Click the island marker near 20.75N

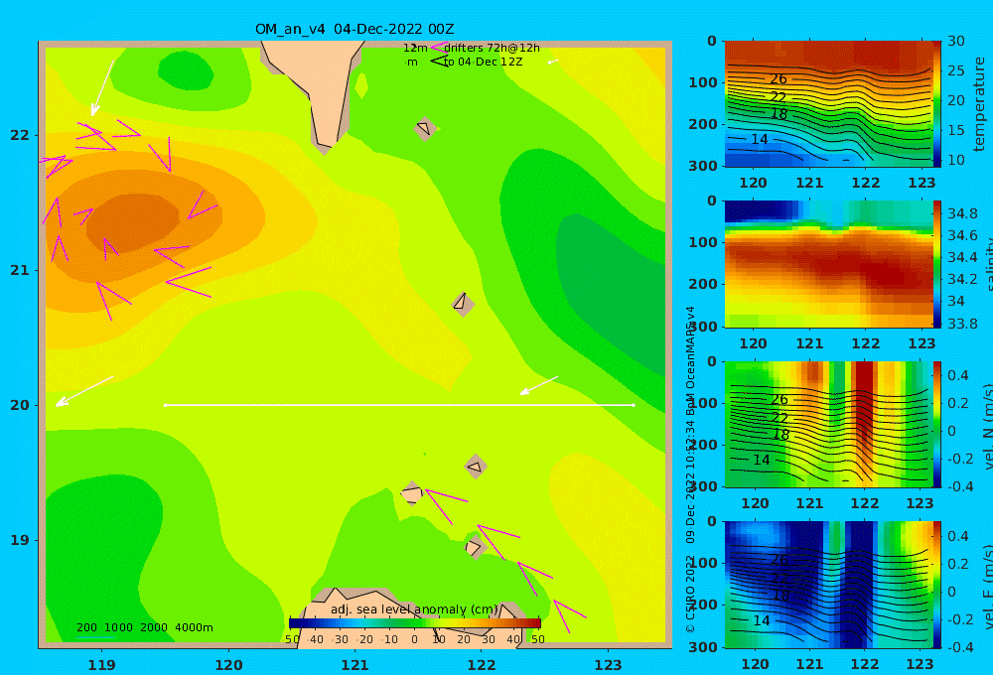point(463,304)
